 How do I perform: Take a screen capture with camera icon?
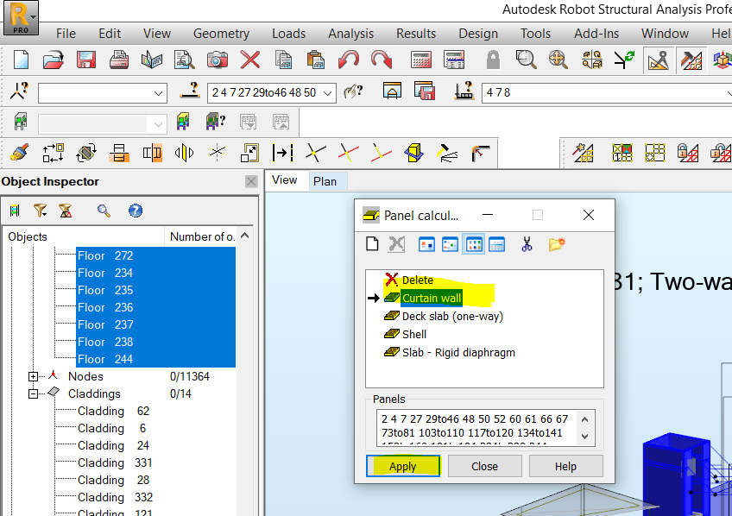coord(217,60)
